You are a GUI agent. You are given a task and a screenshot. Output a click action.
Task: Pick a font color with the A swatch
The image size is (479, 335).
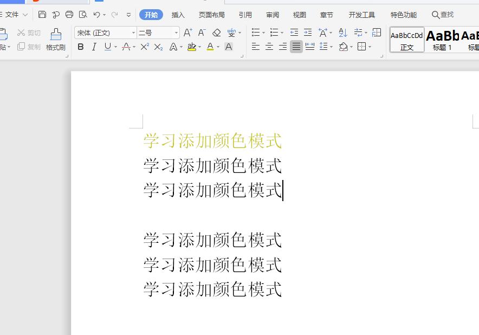coord(210,47)
